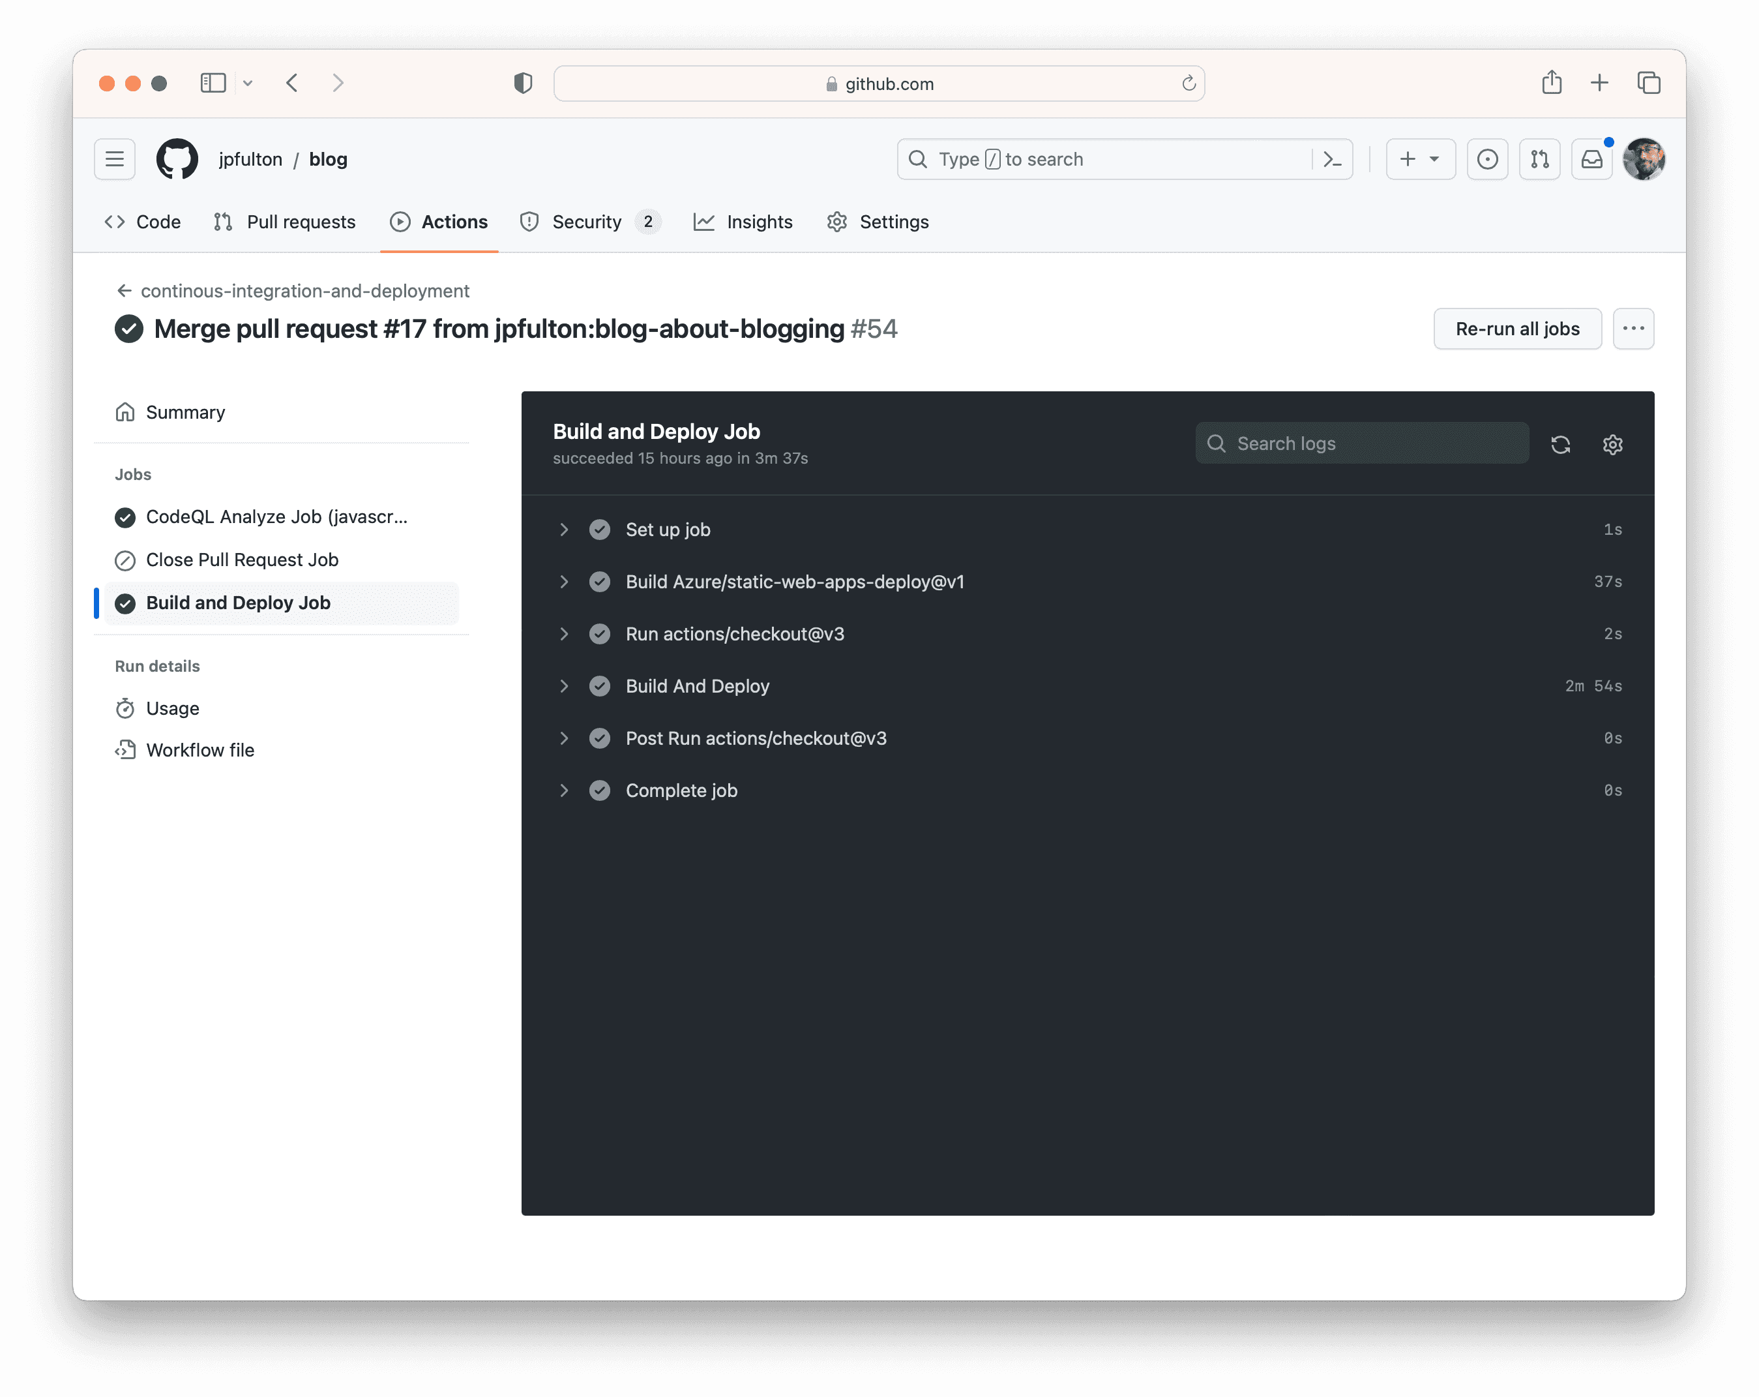
Task: Expand the Run actions/checkout@v3 step
Action: coord(564,634)
